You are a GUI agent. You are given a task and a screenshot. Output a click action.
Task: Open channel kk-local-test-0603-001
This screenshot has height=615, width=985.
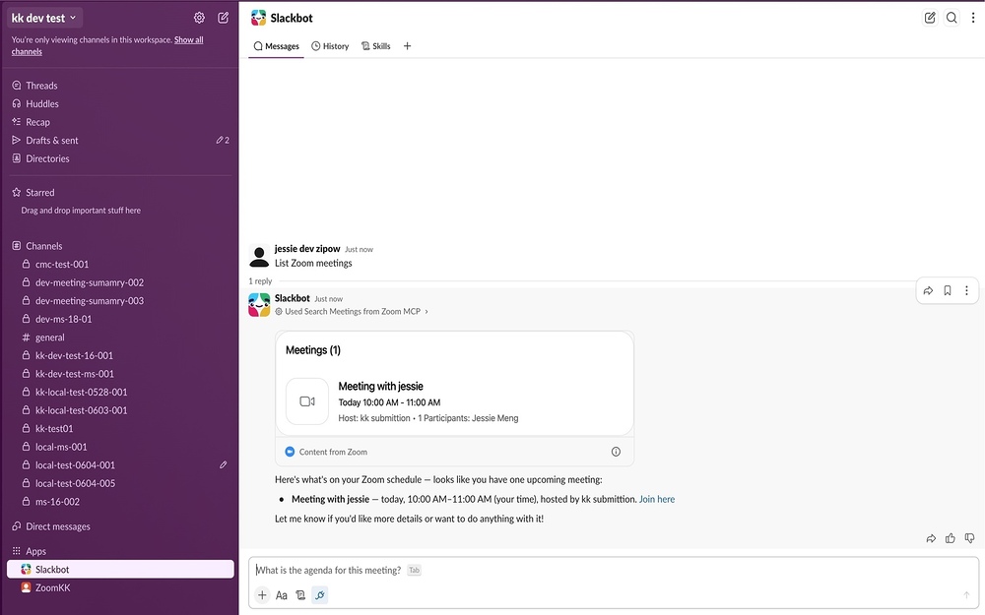(81, 409)
